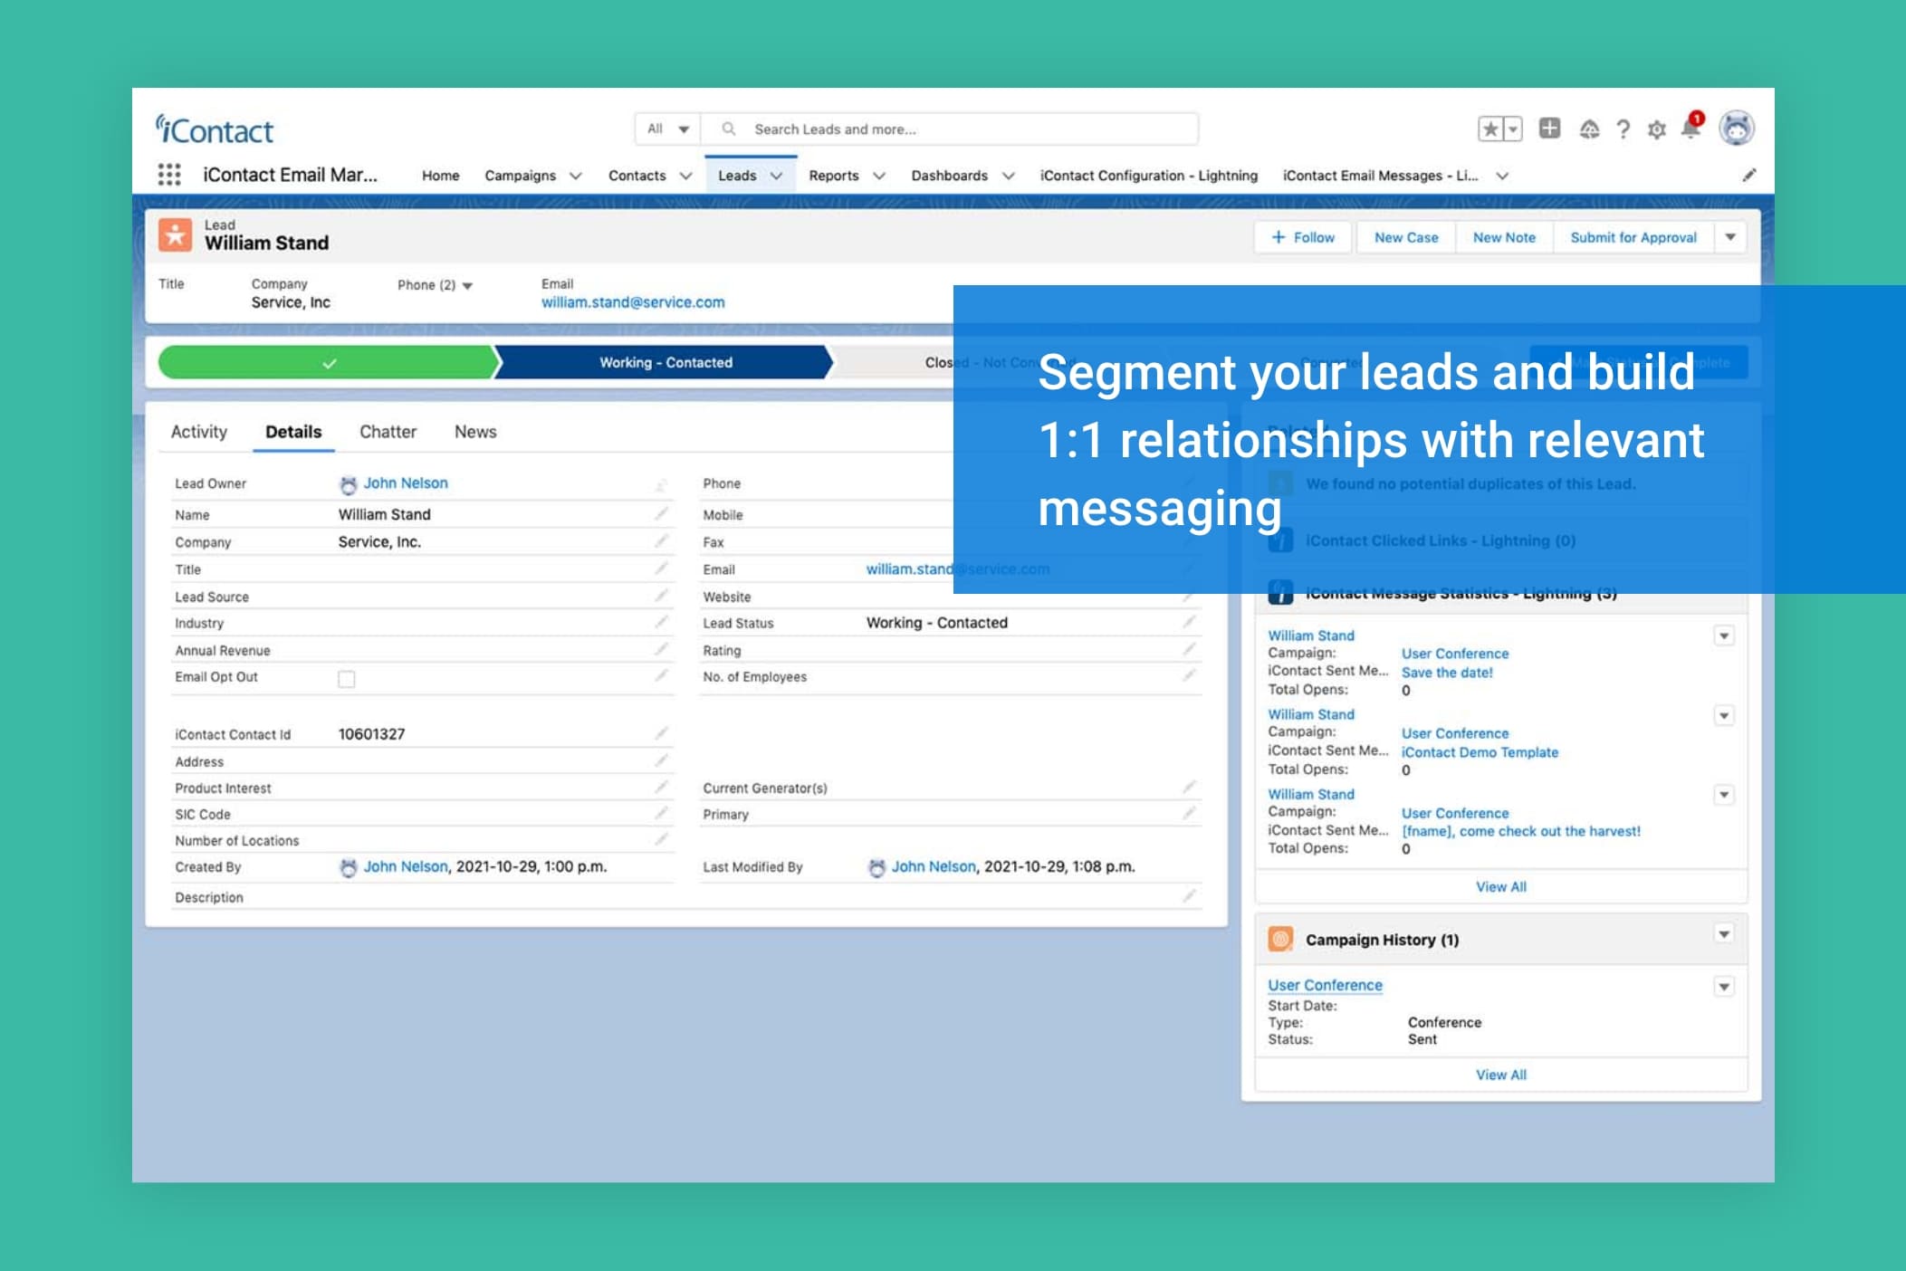The height and width of the screenshot is (1271, 1906).
Task: Open the Setup gear icon
Action: click(1656, 130)
